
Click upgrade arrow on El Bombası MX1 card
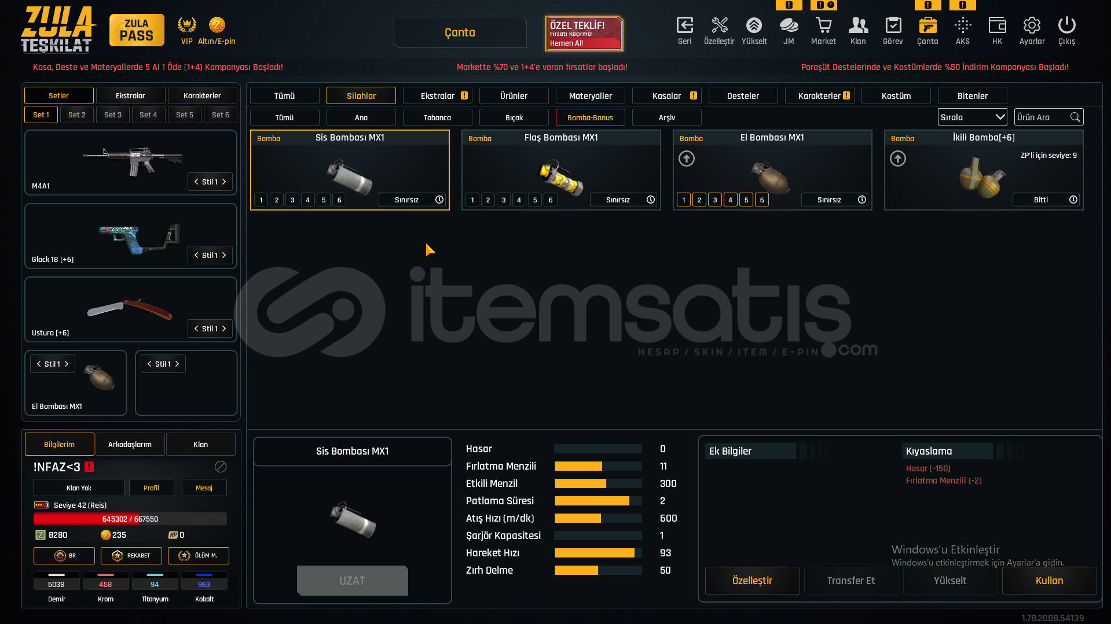tap(687, 158)
